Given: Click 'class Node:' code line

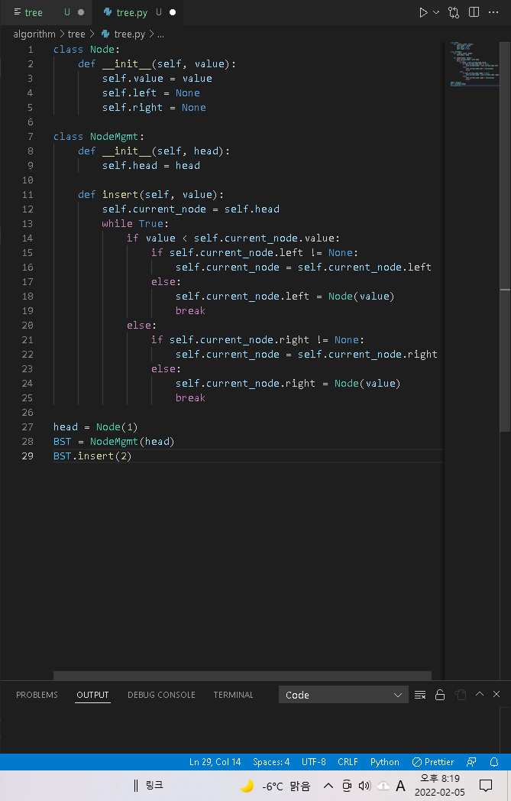Looking at the screenshot, I should click(86, 50).
